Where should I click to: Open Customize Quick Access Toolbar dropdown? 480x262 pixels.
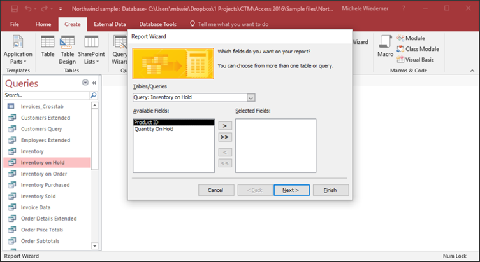(61, 9)
